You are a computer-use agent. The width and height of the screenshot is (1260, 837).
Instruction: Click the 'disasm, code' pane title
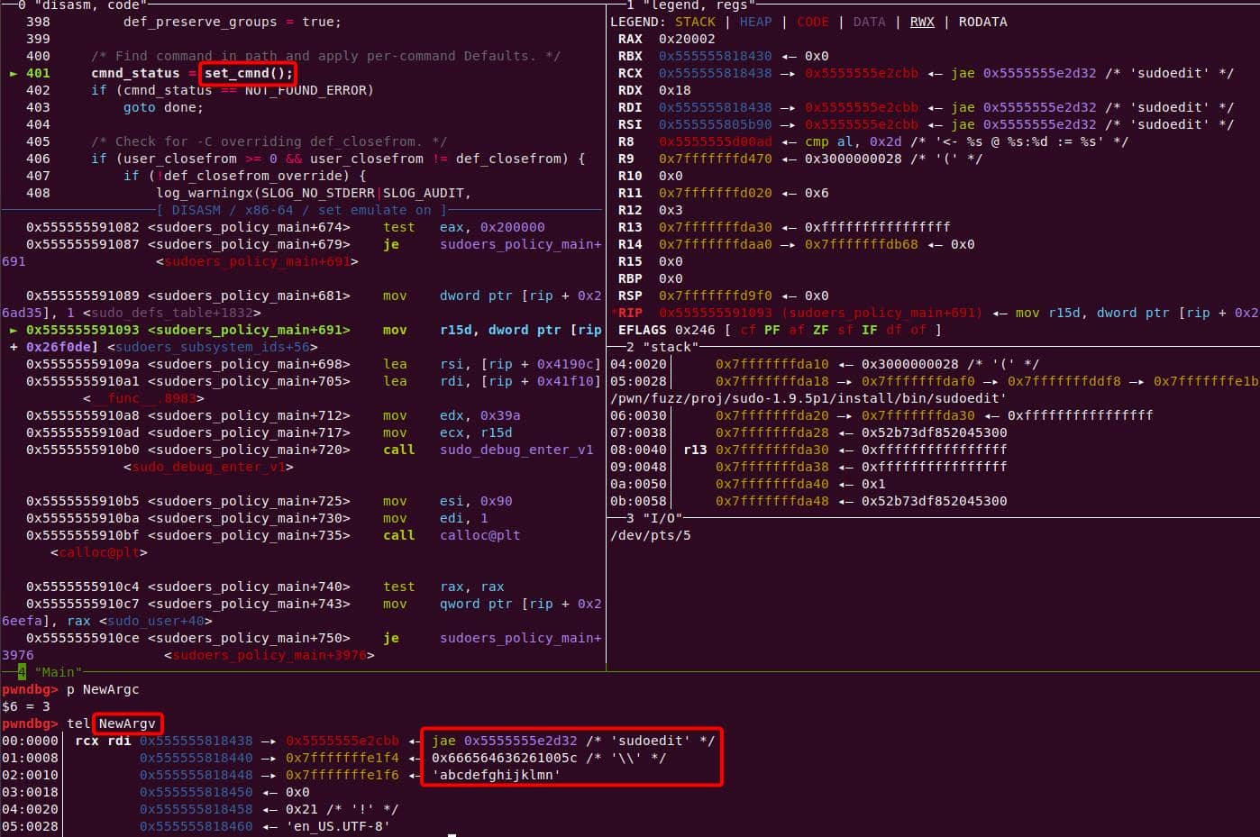coord(90,5)
